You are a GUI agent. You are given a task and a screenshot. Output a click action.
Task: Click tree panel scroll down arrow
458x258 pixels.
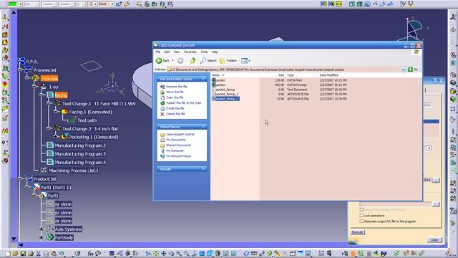tap(14, 239)
